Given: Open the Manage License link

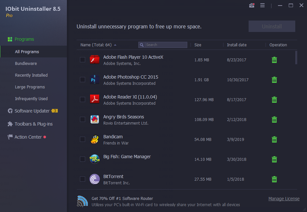Looking at the screenshot, I should click(284, 199).
